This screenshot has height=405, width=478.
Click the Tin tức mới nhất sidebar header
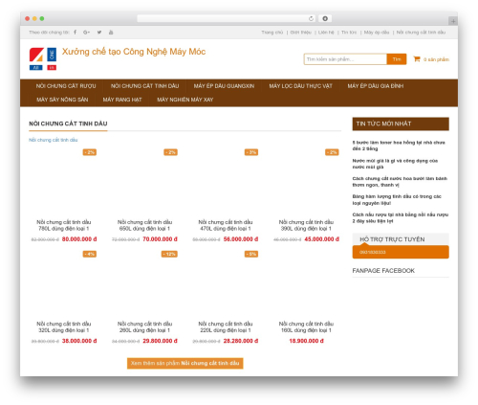[401, 124]
